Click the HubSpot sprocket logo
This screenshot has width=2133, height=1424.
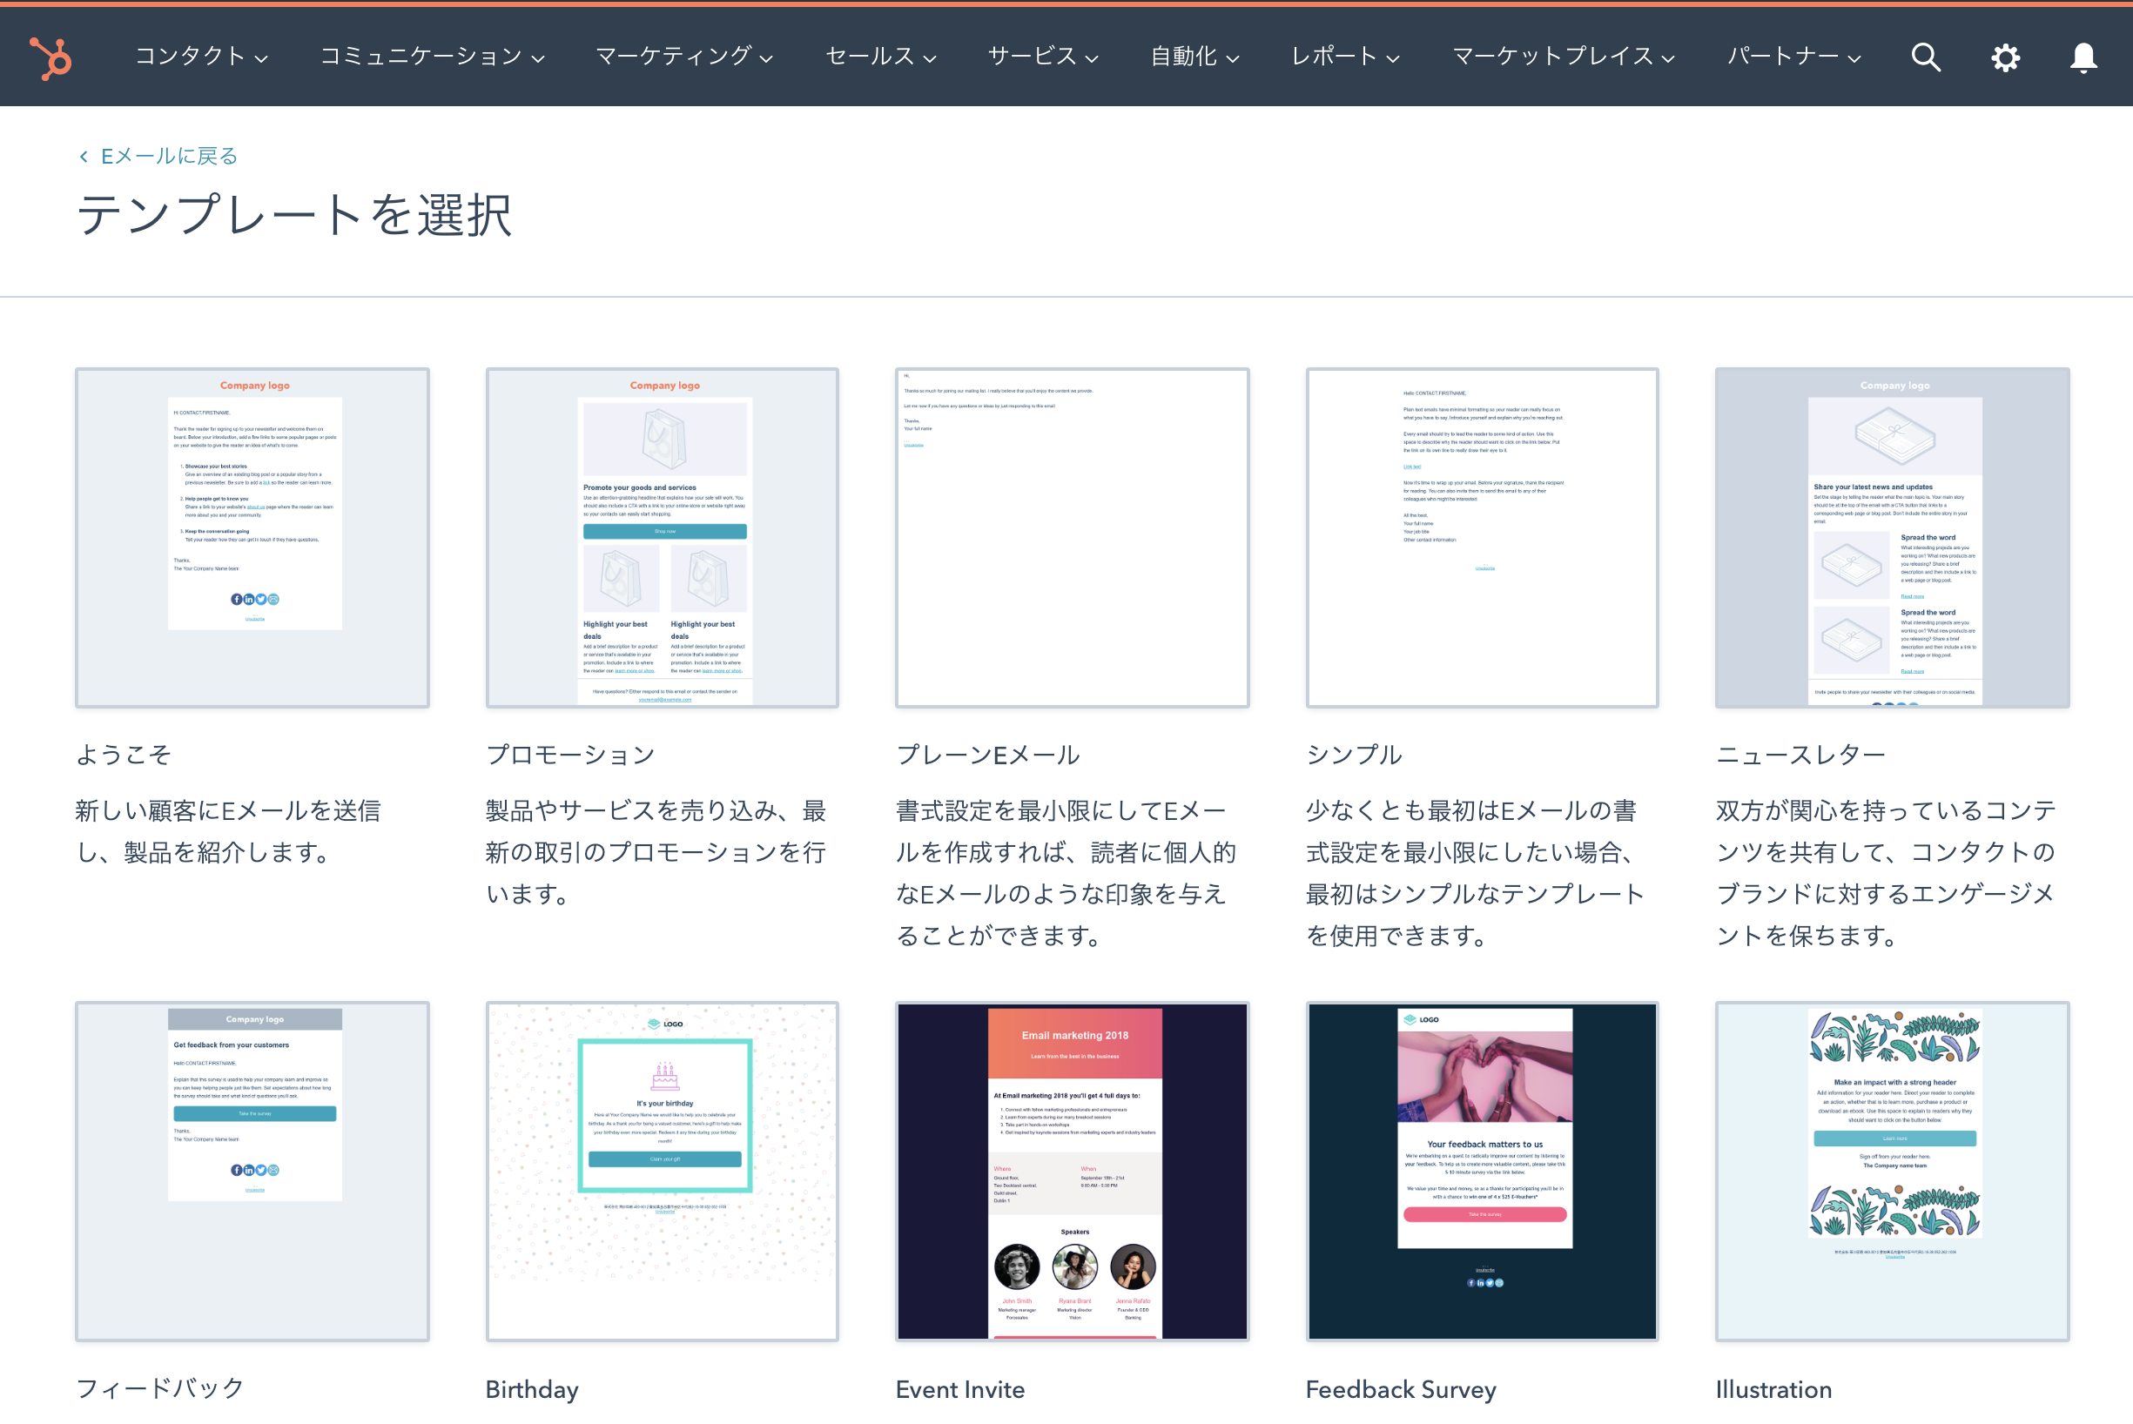point(50,57)
